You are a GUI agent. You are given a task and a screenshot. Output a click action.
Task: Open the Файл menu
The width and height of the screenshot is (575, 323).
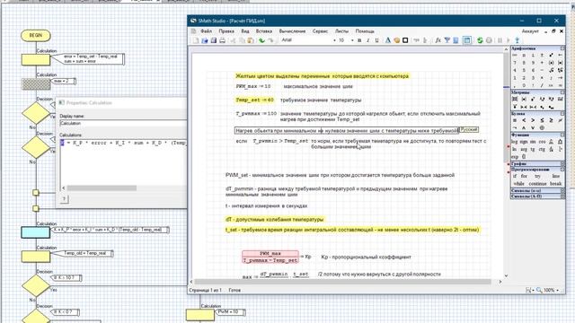click(206, 31)
